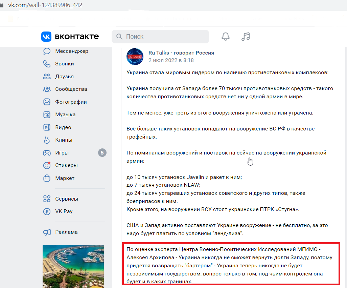The width and height of the screenshot is (347, 288).
Task: Click the Звонки phone icon
Action: [47, 64]
